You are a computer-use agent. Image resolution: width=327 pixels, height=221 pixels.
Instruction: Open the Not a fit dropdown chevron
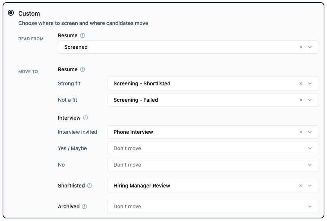310,100
